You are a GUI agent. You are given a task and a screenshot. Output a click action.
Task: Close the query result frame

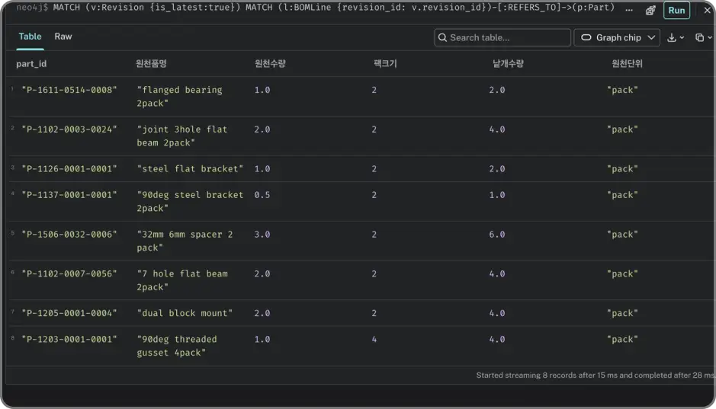(x=707, y=10)
